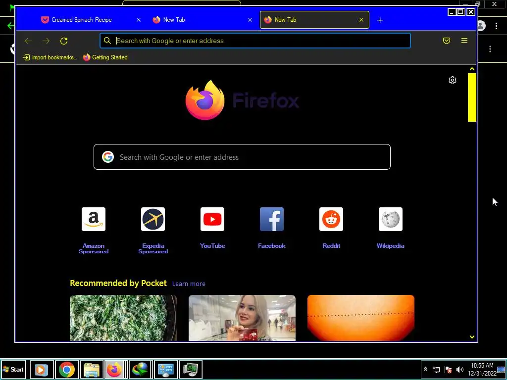Open the system monitor taskbar icon
507x380 pixels.
[191, 369]
